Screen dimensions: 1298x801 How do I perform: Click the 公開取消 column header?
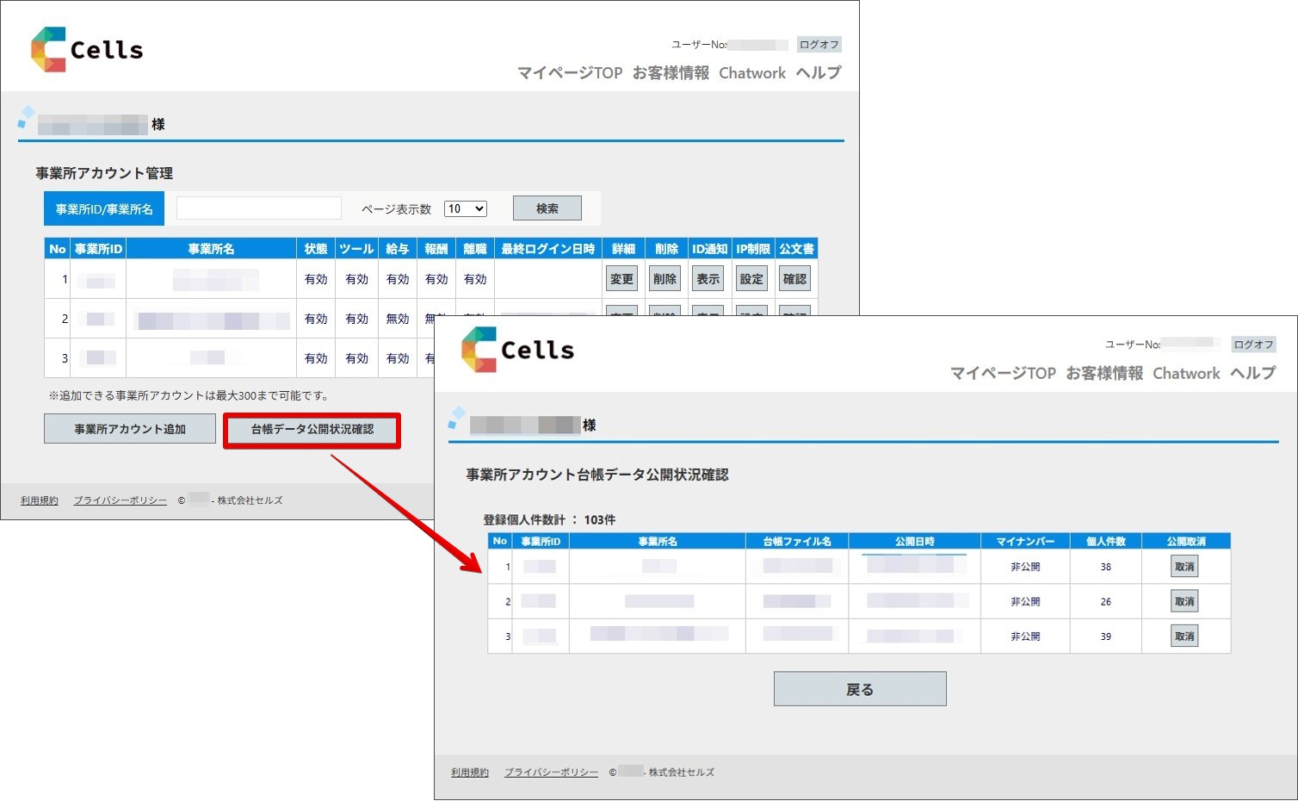tap(1186, 542)
